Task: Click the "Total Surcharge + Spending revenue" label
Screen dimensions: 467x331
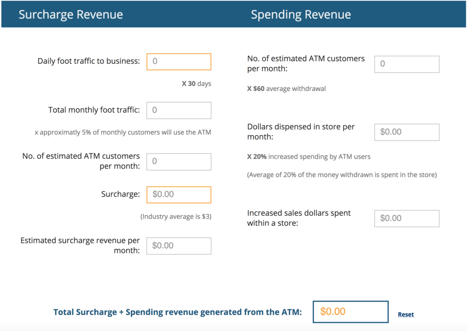Action: click(177, 312)
